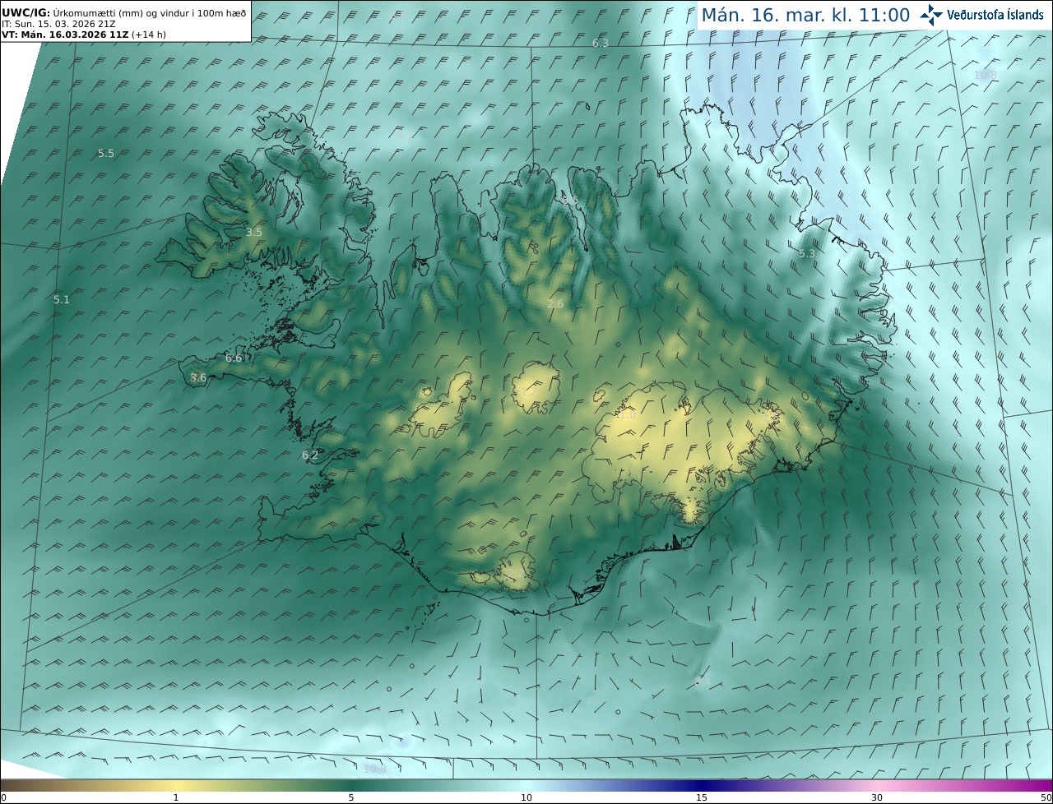The image size is (1053, 804).
Task: Click the dark green segment of the color scale
Action: 351,785
